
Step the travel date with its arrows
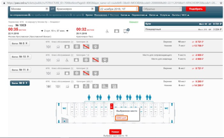point(137,9)
